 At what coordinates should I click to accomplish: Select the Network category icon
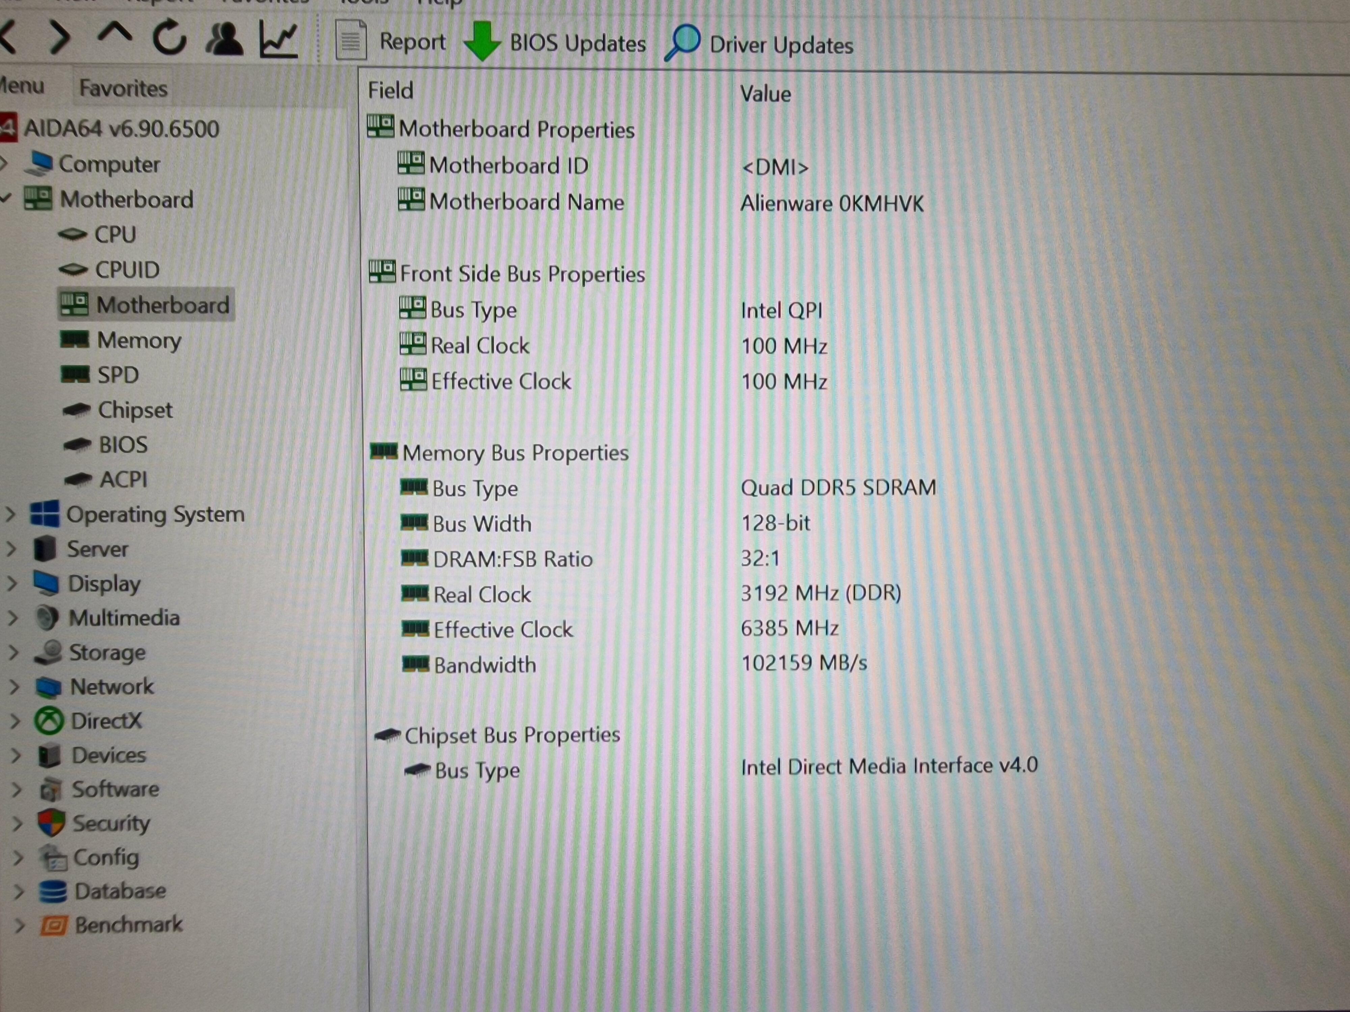(x=49, y=687)
